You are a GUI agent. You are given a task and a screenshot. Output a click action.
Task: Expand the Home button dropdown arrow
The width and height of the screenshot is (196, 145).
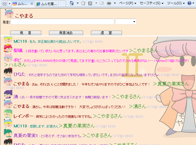click(x=78, y=3)
